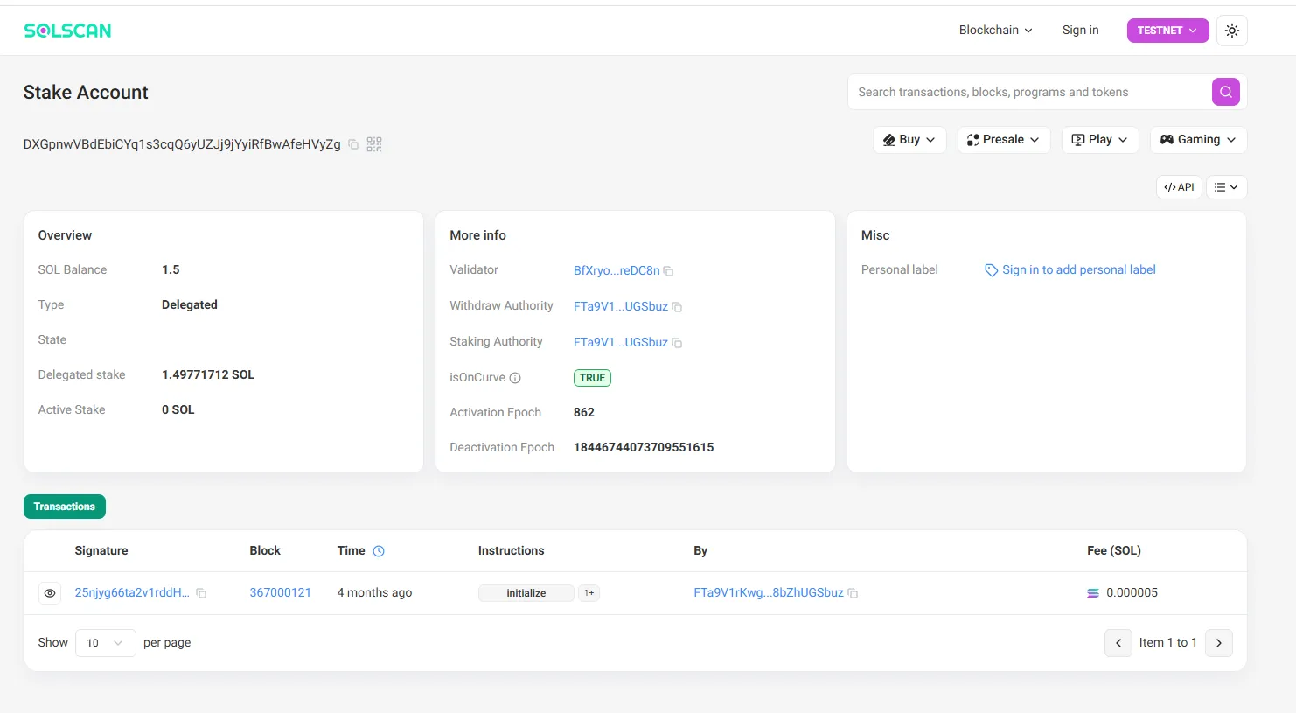This screenshot has width=1296, height=713.
Task: Click the Deactivation Epoch value 18446744073709551615
Action: click(644, 448)
